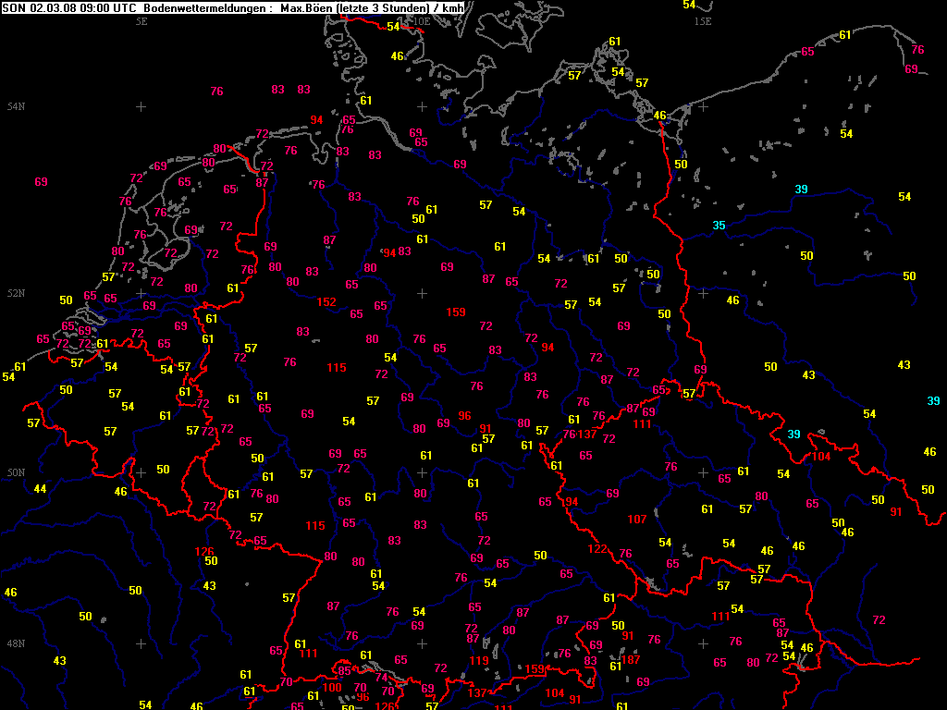The width and height of the screenshot is (947, 710).
Task: Click the 52N latitude label
Action: (x=16, y=293)
